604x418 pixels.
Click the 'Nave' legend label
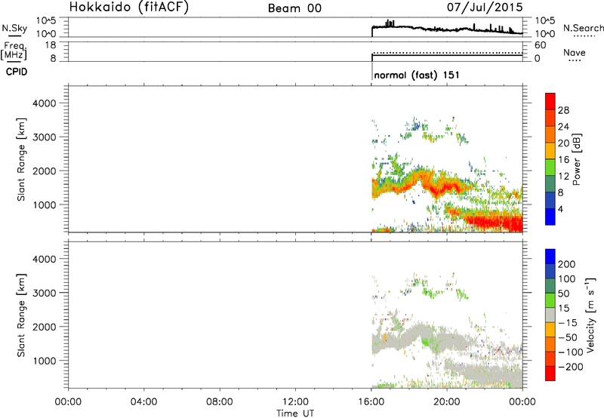point(575,52)
